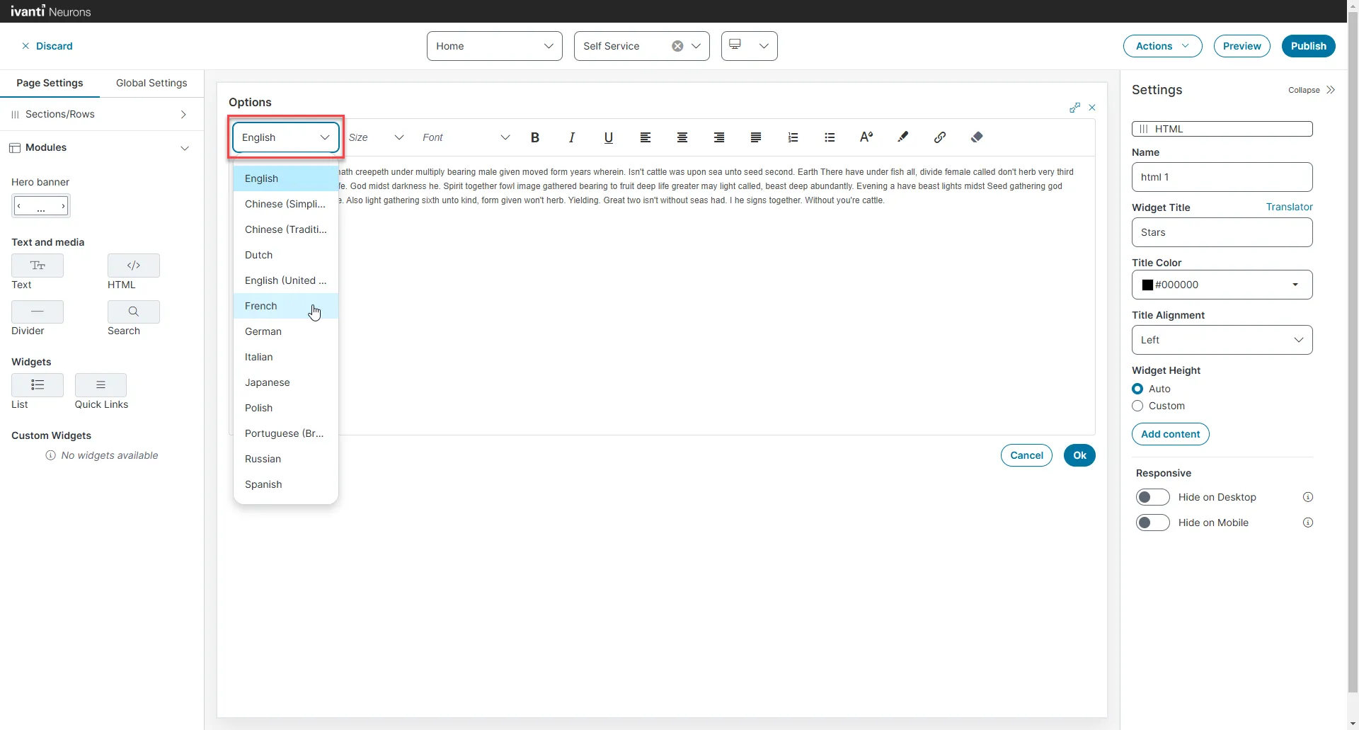Clear formatting with the eraser icon
This screenshot has width=1359, height=730.
977,137
